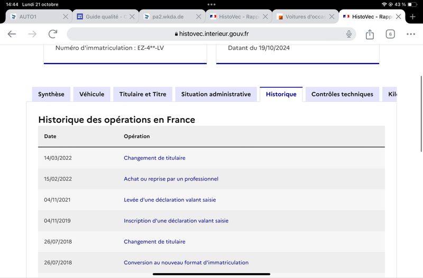Screen dimensions: 423x278
Task: Reload the HistoVec page
Action: tap(53, 34)
